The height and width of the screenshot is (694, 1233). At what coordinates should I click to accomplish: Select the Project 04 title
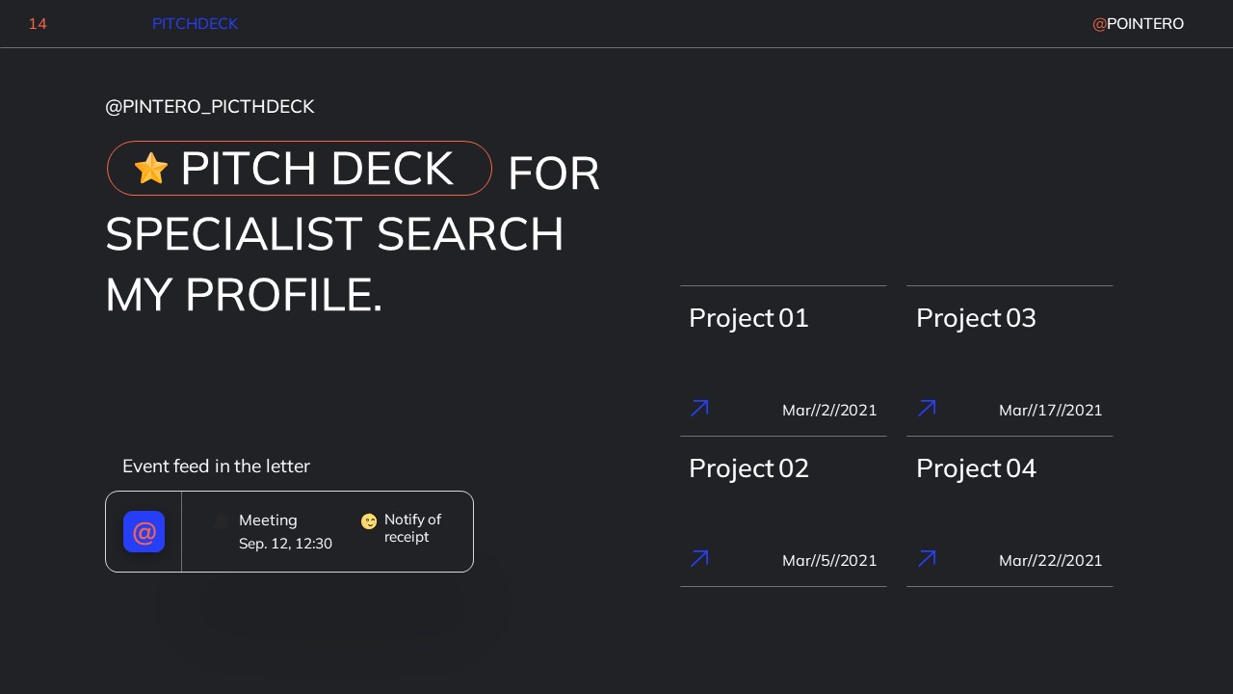tap(976, 468)
